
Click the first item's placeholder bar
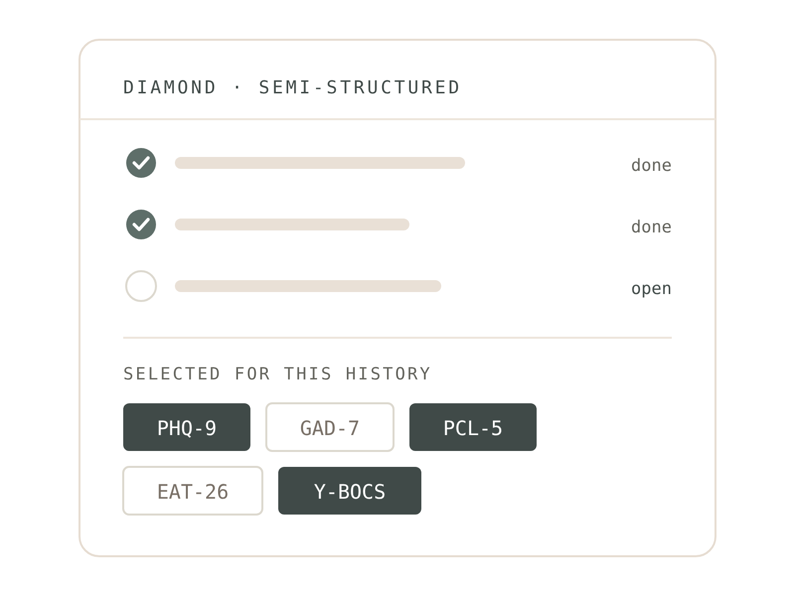(x=320, y=163)
